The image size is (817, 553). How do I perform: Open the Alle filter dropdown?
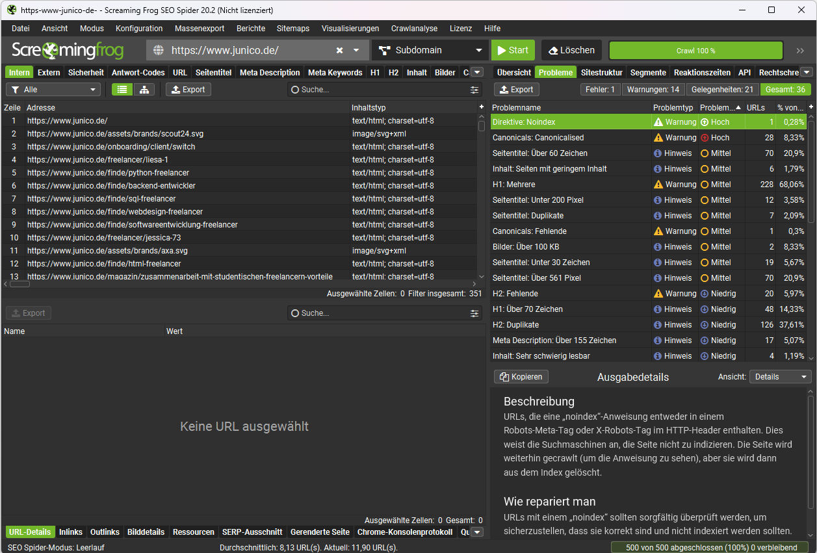click(53, 90)
